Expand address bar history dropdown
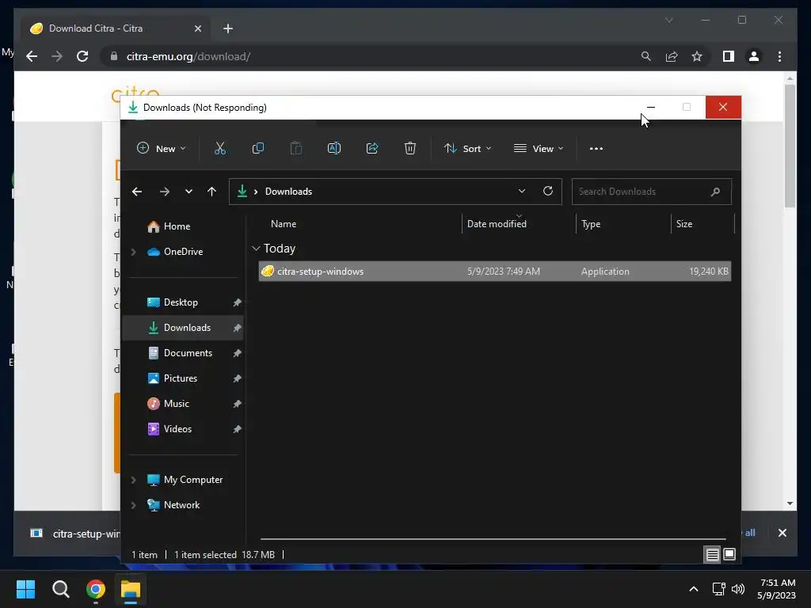 [x=521, y=192]
